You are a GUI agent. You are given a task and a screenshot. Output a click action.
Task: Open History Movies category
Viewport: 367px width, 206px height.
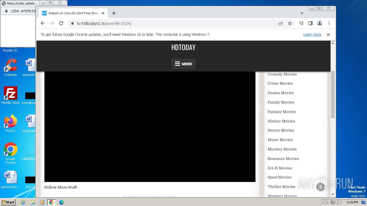coord(281,121)
